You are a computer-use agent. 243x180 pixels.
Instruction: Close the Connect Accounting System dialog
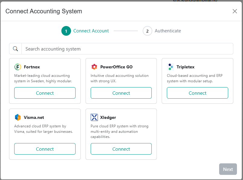click(x=235, y=11)
